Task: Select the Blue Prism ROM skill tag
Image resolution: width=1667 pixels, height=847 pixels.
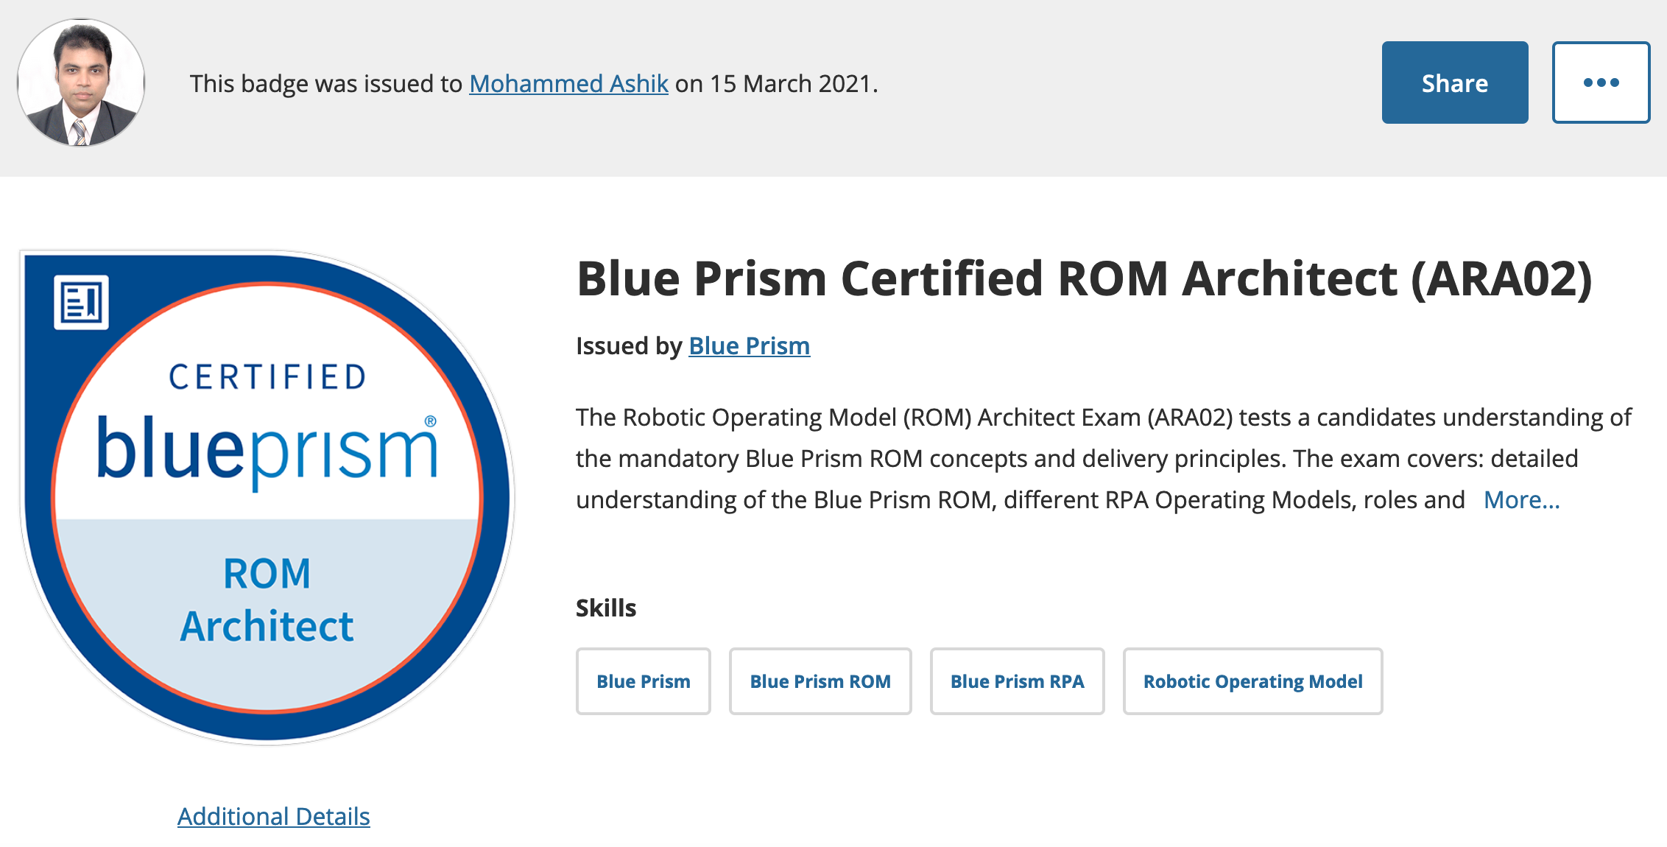Action: pyautogui.click(x=820, y=681)
